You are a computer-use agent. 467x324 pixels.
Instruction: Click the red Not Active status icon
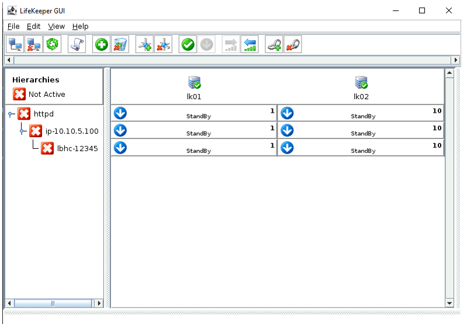click(x=19, y=94)
